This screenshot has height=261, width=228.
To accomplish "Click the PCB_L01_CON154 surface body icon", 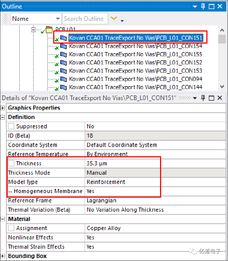I will [63, 46].
